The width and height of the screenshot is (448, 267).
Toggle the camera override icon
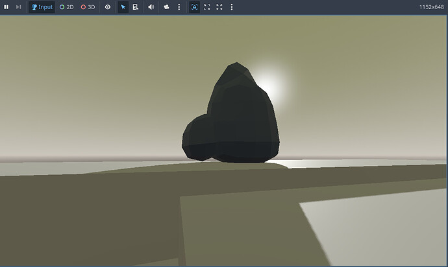coord(166,7)
